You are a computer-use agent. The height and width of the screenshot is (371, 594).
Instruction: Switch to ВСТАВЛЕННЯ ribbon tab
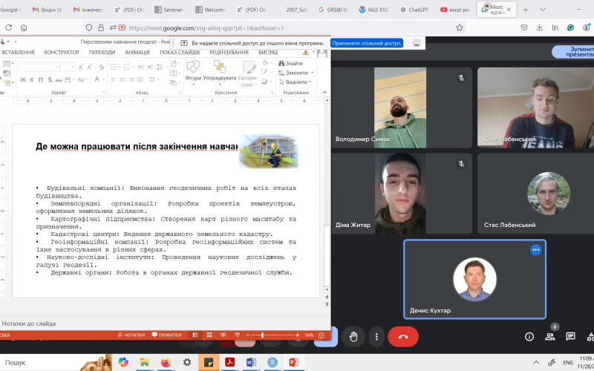click(x=18, y=52)
